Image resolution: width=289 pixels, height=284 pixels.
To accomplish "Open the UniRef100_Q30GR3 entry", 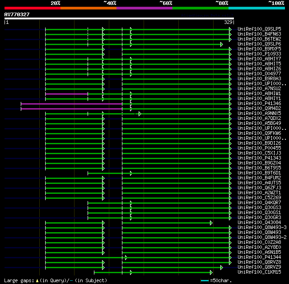I will point(259,218).
